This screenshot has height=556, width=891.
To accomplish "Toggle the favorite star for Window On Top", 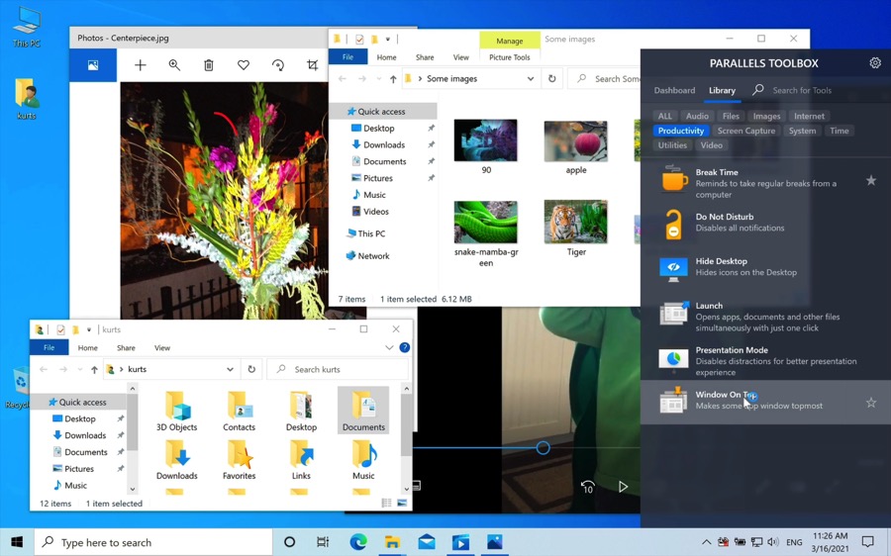I will [x=871, y=403].
